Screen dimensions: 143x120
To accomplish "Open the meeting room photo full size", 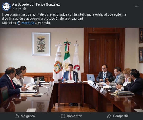I will click(x=71, y=70).
